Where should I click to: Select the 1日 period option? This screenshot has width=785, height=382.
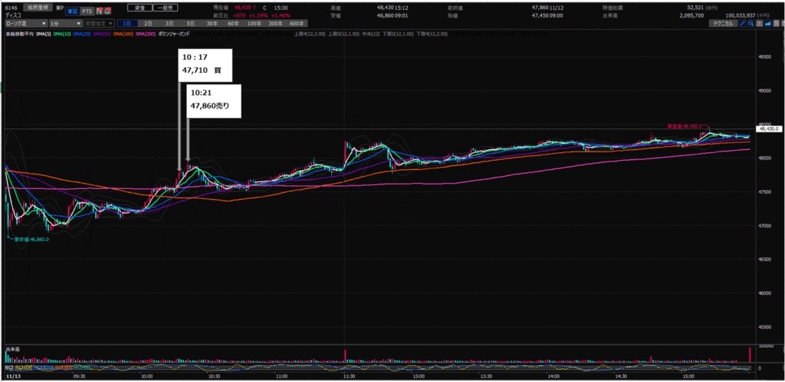[126, 24]
